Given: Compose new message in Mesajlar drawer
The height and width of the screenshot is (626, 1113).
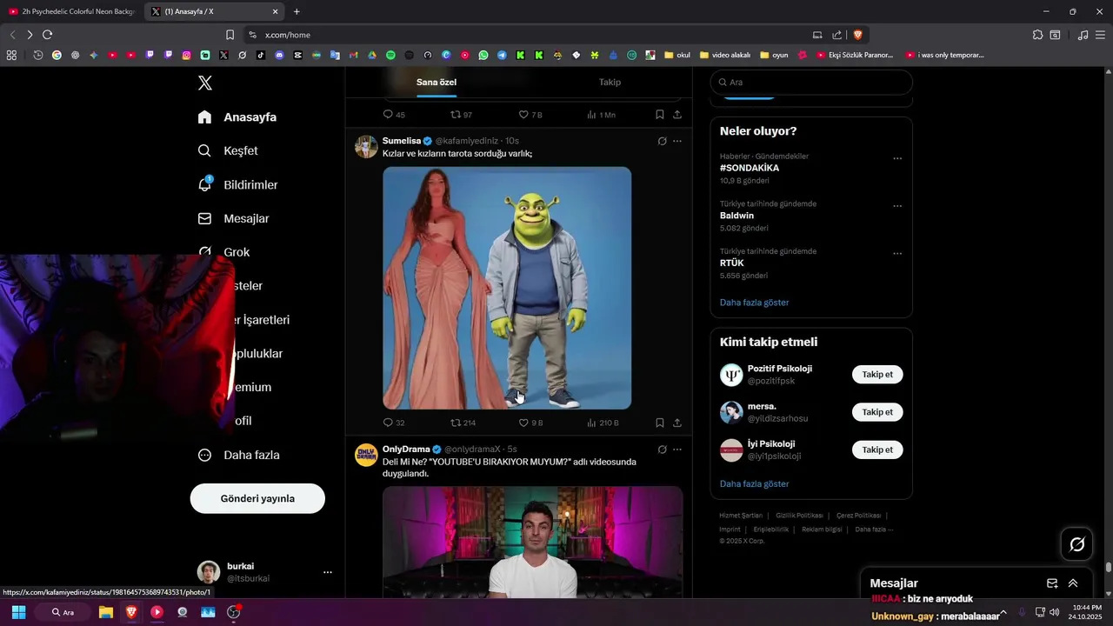Looking at the screenshot, I should coord(1052,583).
